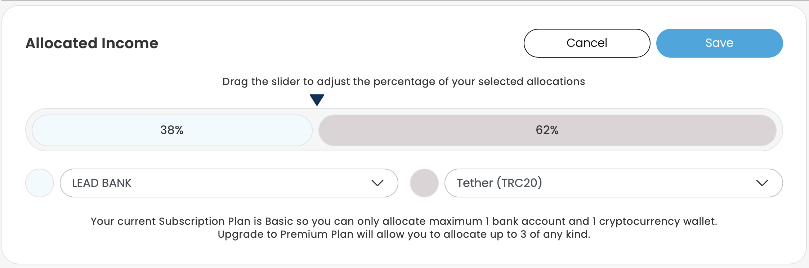
Task: Click the gap between the allocation segments
Action: click(316, 130)
